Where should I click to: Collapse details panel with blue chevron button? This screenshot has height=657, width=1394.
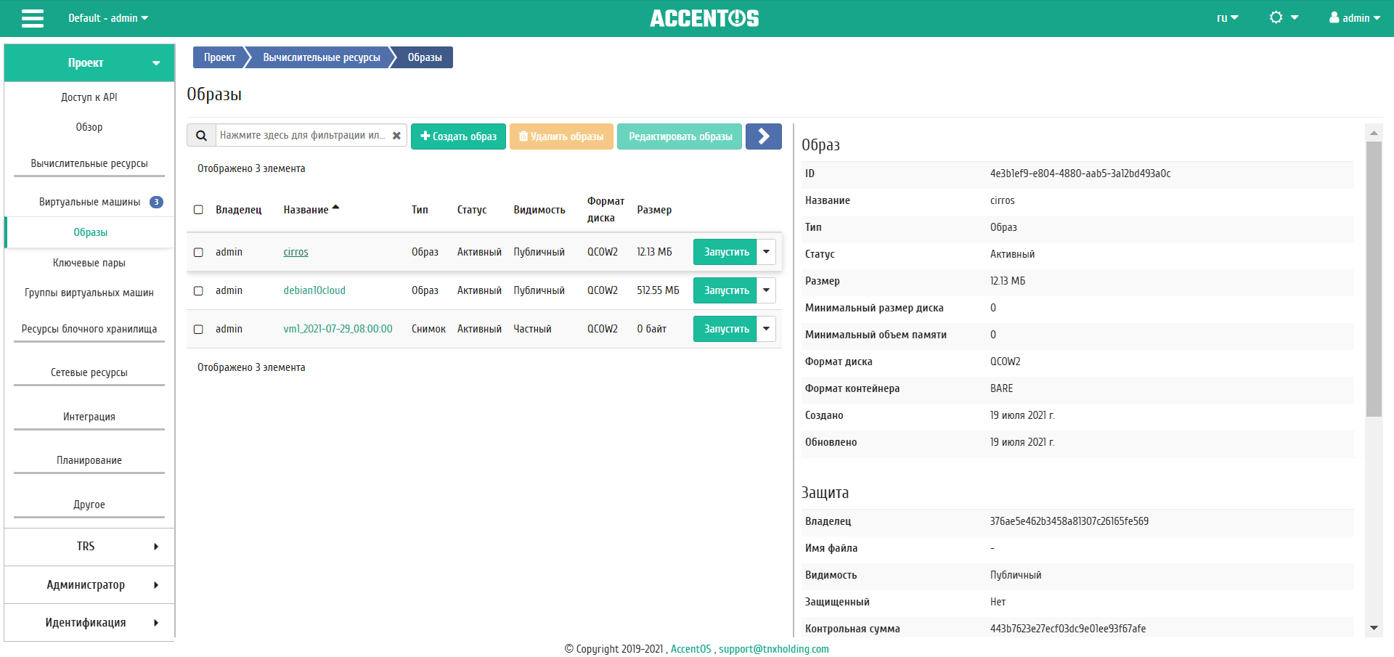point(763,136)
